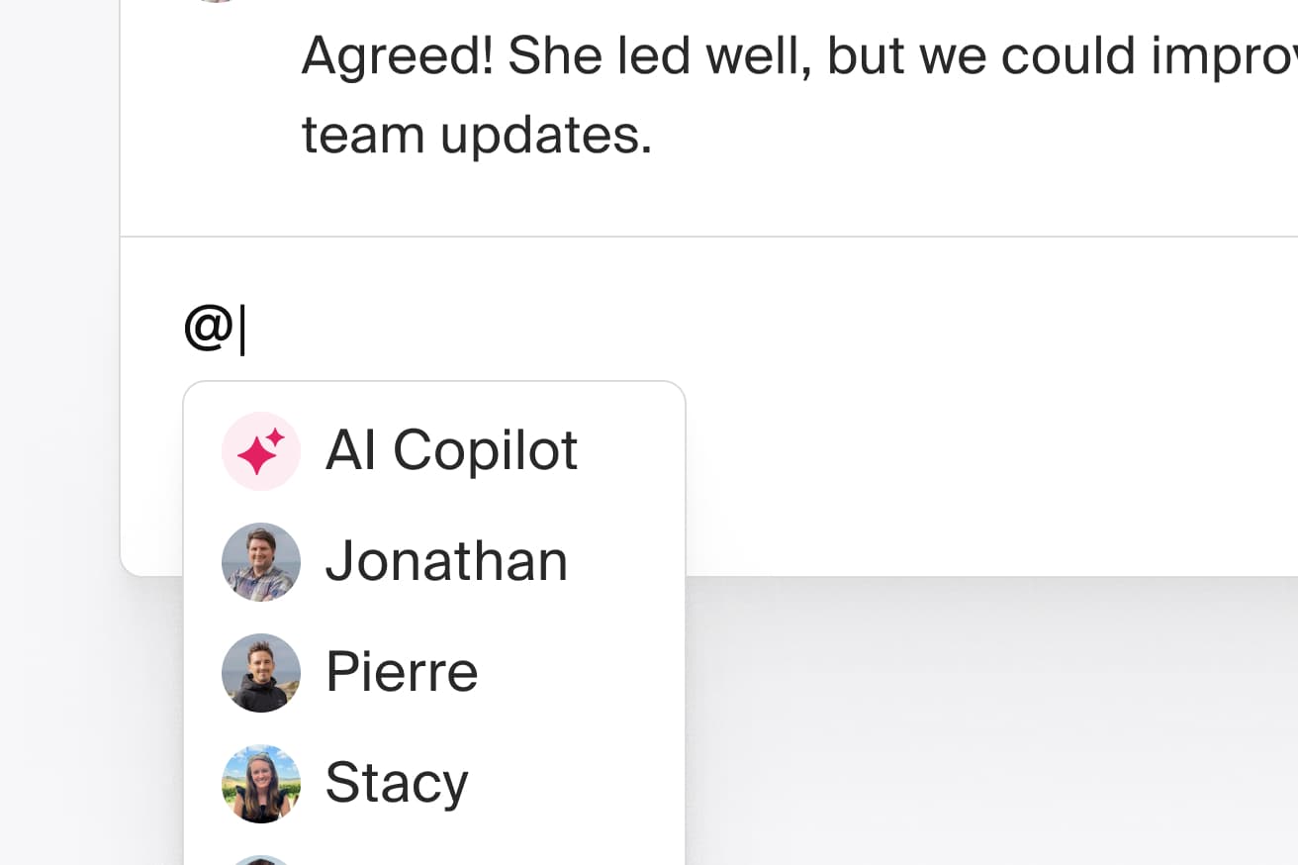This screenshot has width=1298, height=865.
Task: Mention Jonathan by clicking his name
Action: click(446, 561)
